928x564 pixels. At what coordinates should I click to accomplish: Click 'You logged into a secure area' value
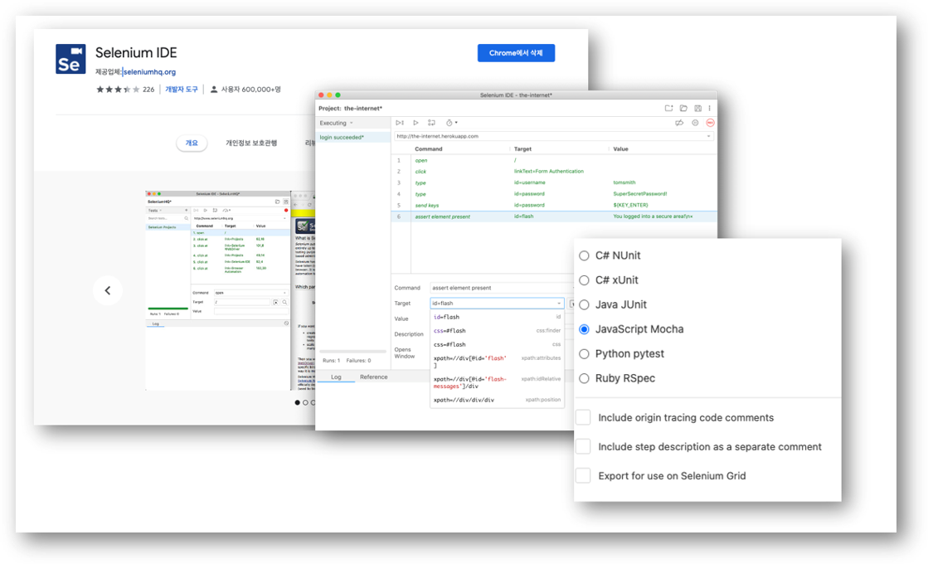point(653,216)
